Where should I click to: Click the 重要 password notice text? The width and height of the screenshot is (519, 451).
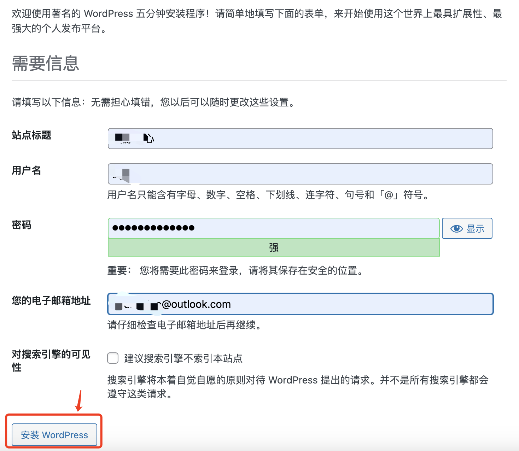pyautogui.click(x=235, y=271)
